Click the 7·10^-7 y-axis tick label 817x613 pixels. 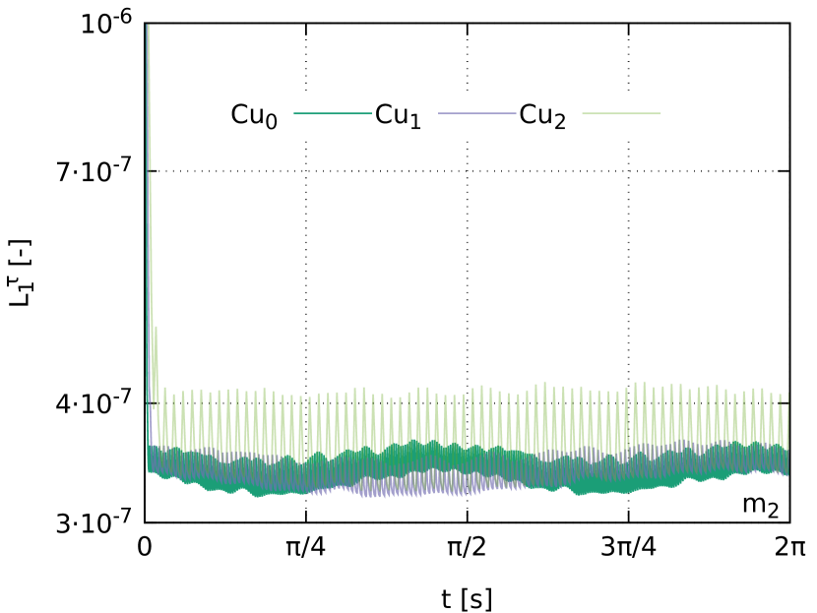coord(94,171)
